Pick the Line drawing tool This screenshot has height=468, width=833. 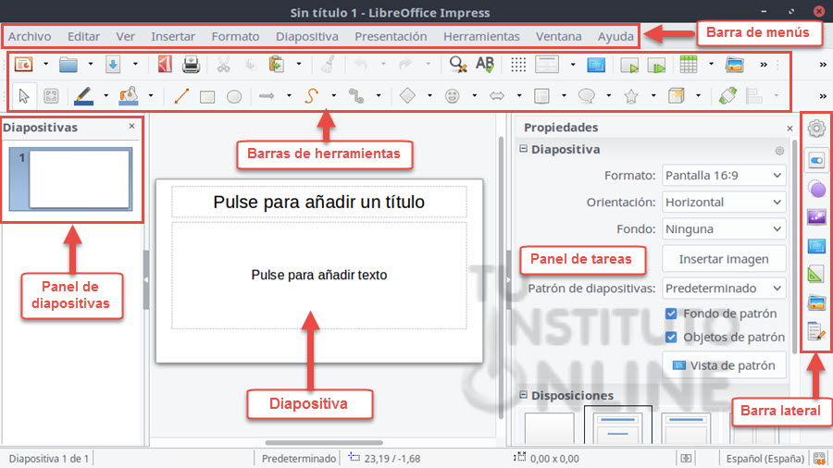[181, 95]
